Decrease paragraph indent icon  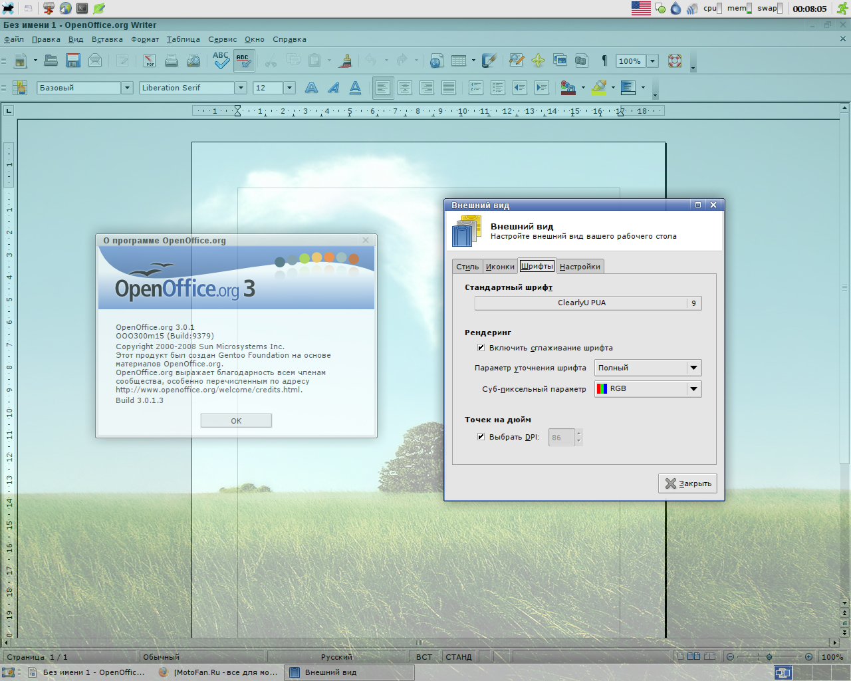point(520,88)
